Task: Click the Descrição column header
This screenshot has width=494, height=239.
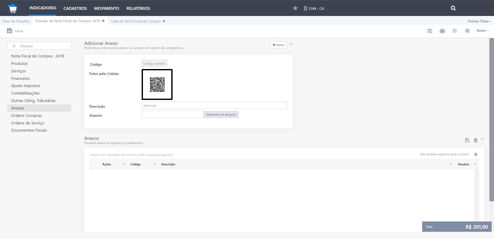Action: pyautogui.click(x=168, y=164)
